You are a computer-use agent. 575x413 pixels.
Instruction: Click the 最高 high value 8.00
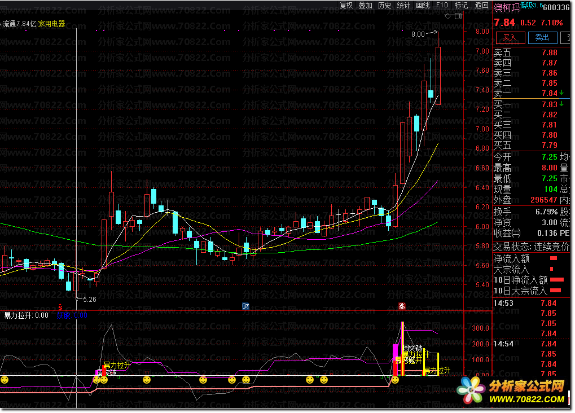coord(550,168)
